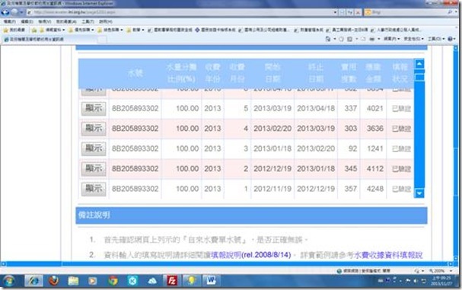Click the 備註說明 section header

(x=251, y=215)
